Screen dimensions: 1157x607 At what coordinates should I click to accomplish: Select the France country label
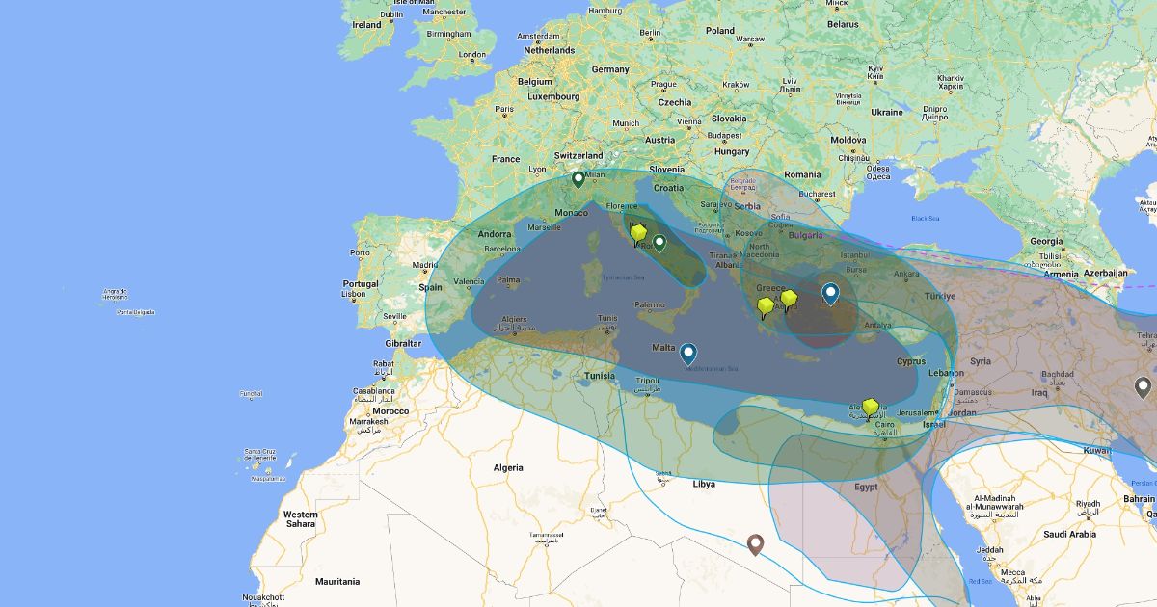click(505, 159)
